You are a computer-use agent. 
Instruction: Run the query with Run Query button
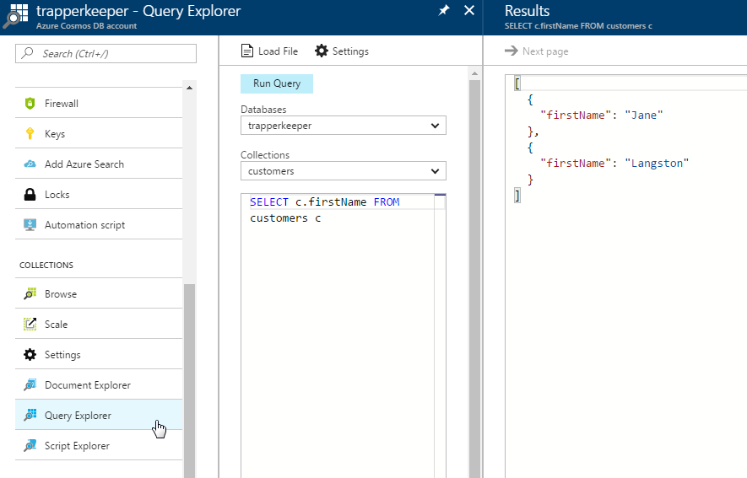[x=277, y=83]
